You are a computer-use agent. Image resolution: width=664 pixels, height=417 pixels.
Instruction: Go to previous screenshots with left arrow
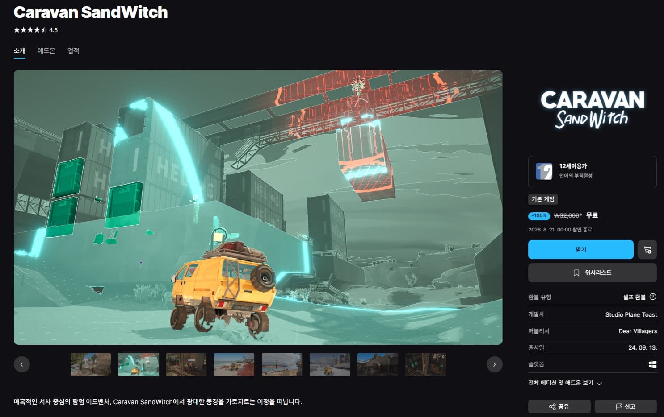pyautogui.click(x=21, y=364)
